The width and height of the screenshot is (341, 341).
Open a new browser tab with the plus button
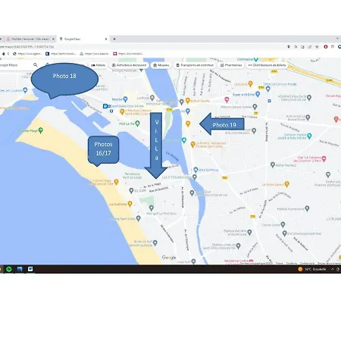[114, 39]
